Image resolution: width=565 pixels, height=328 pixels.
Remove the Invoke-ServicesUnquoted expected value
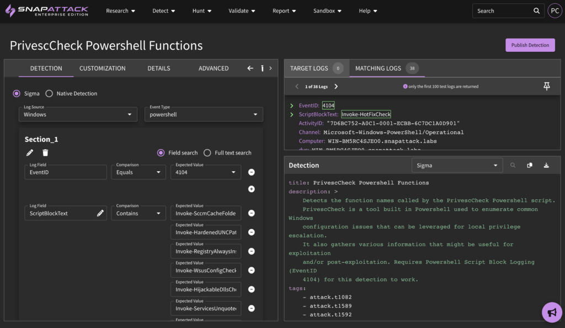(x=252, y=308)
